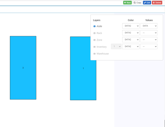Open the Rack Values dropdown
The image size is (165, 127).
(x=149, y=33)
